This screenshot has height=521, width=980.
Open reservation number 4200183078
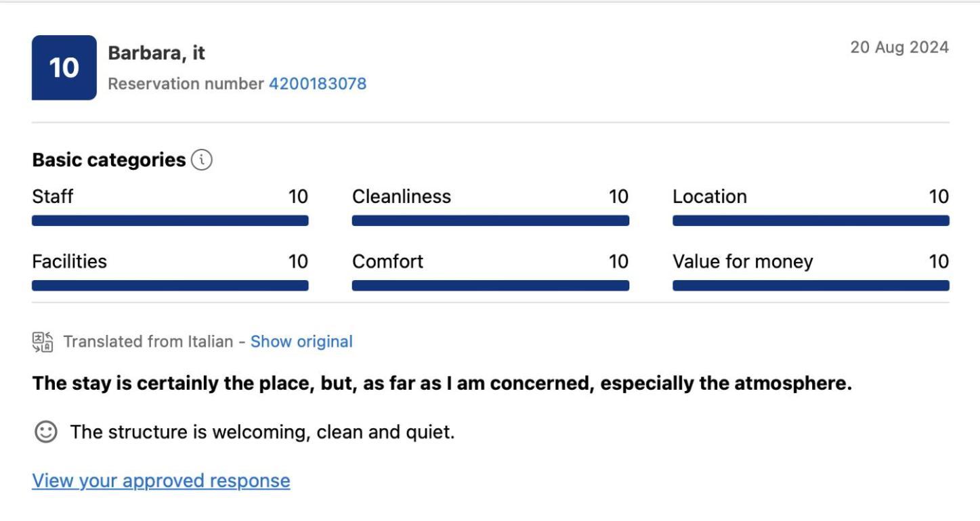[318, 84]
